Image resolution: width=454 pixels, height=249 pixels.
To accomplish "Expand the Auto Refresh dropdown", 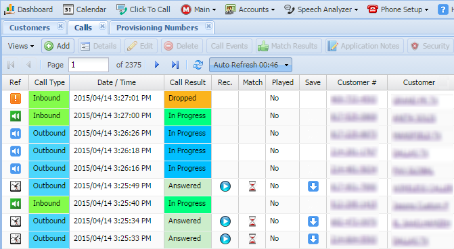I will click(x=250, y=65).
